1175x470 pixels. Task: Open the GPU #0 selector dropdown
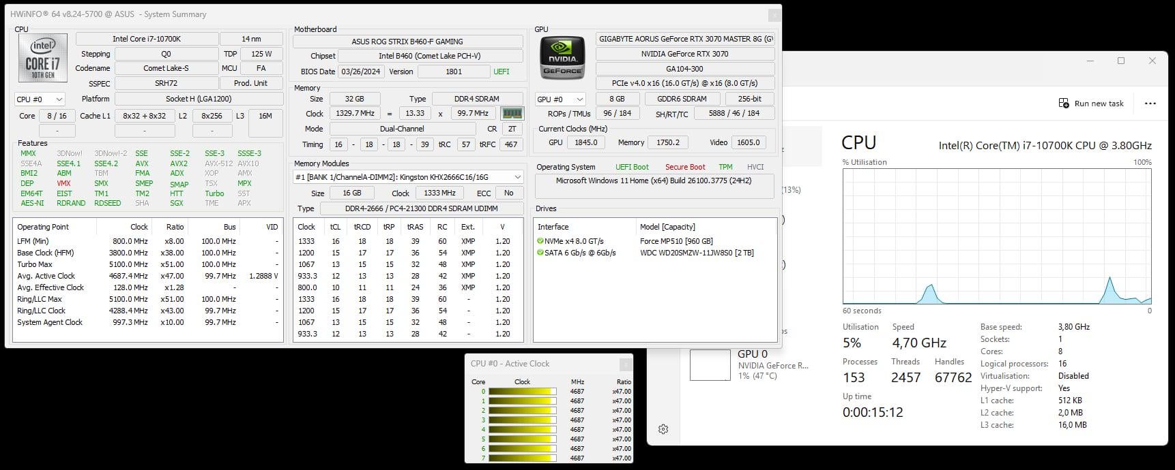[561, 99]
